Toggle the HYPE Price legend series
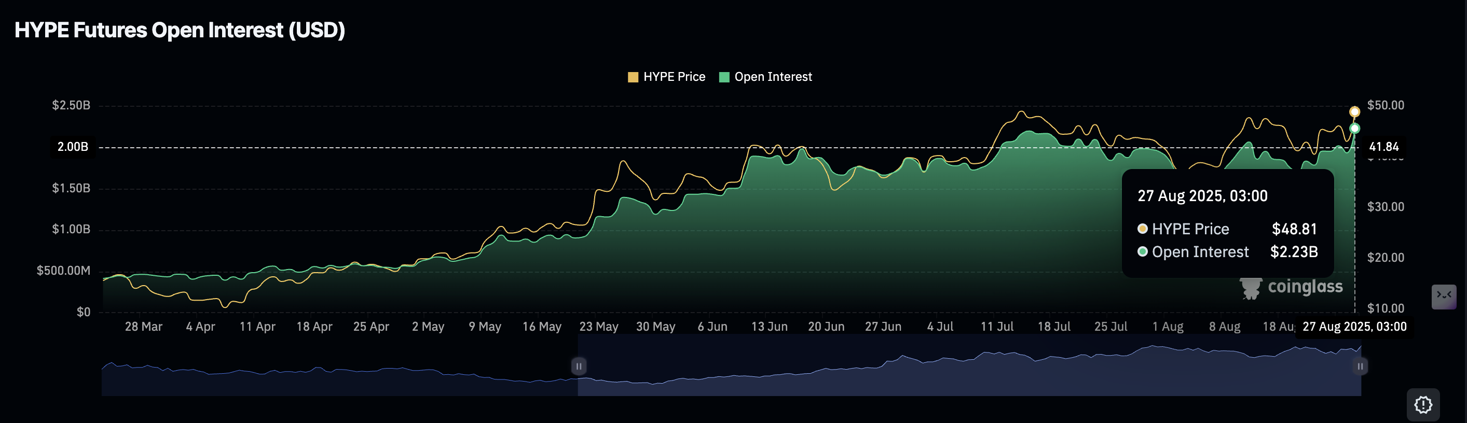 [x=666, y=77]
